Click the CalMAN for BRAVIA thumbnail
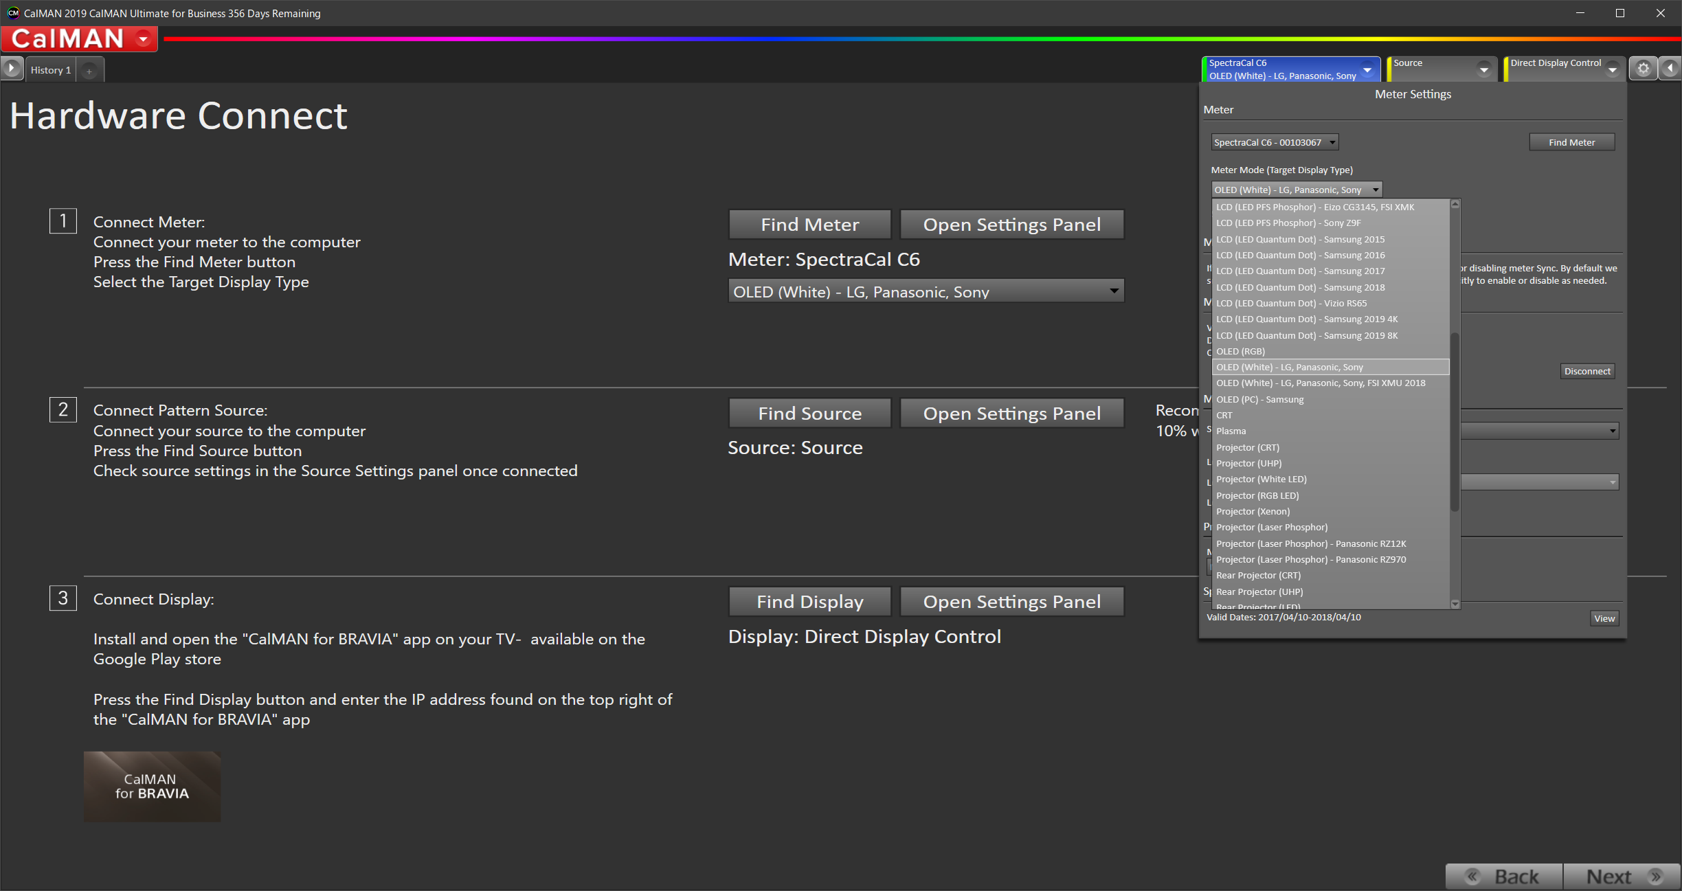This screenshot has height=891, width=1682. 152,787
